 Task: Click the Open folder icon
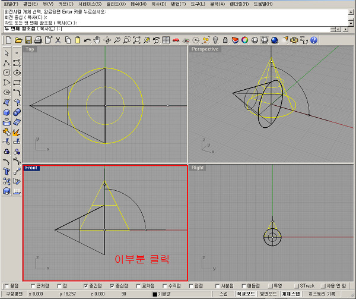click(18, 40)
